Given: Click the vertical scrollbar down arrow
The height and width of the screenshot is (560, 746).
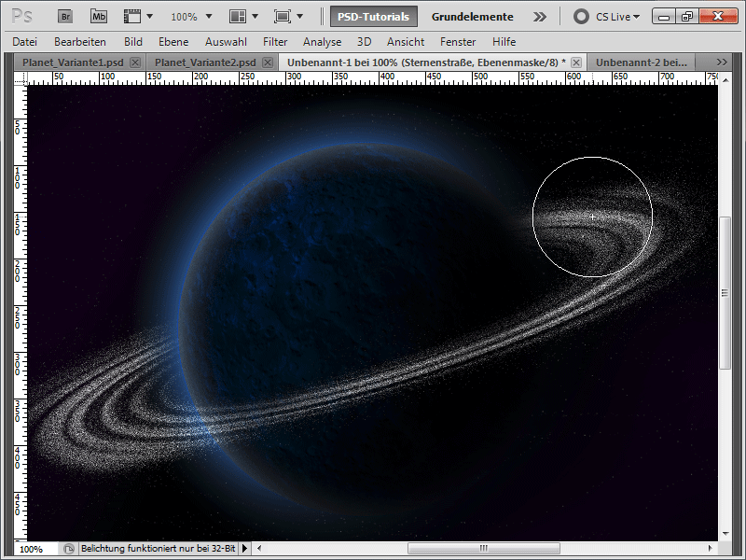Looking at the screenshot, I should tap(725, 534).
